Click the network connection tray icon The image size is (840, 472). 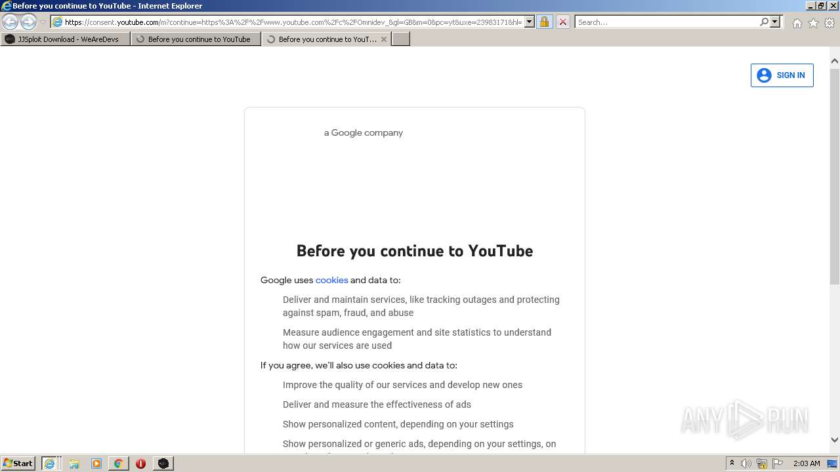(762, 463)
